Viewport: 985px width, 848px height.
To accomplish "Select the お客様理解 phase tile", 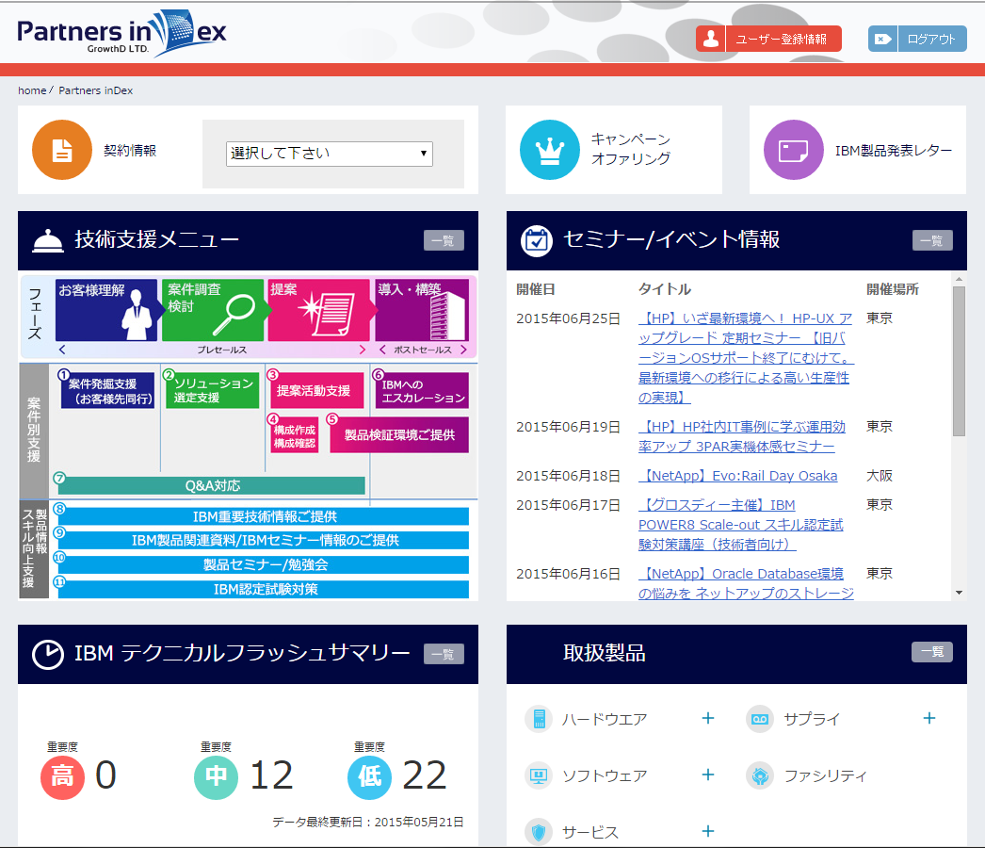I will (x=106, y=310).
